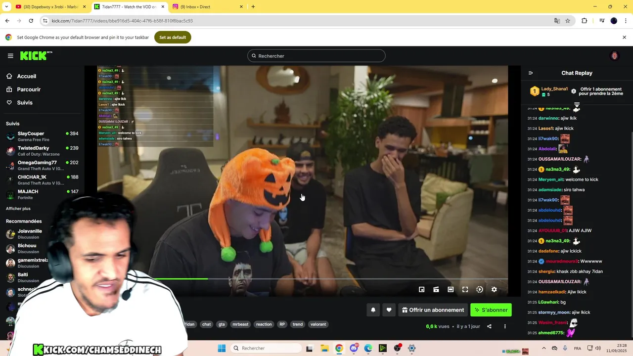Click next arrow beside Lady_Shana1 leaderboard
The width and height of the screenshot is (633, 356).
tap(574, 91)
